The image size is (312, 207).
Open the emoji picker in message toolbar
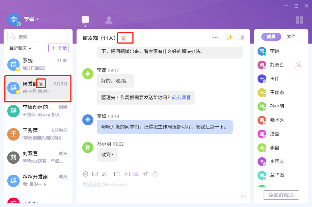86,174
